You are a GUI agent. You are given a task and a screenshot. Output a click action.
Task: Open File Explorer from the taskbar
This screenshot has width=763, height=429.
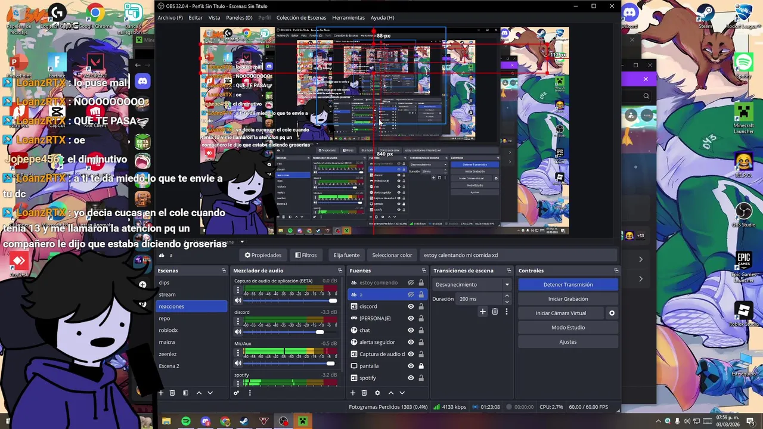[166, 421]
